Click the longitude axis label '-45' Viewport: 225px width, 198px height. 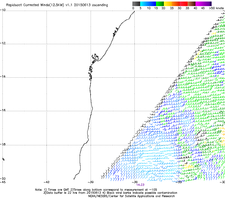[3, 182]
